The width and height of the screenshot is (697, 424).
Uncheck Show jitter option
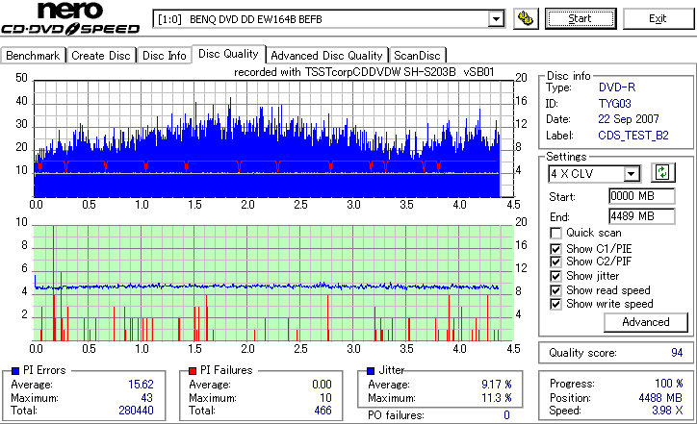(555, 276)
